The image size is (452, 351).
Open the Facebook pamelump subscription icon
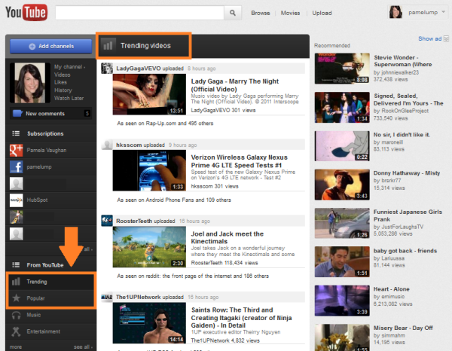(15, 166)
